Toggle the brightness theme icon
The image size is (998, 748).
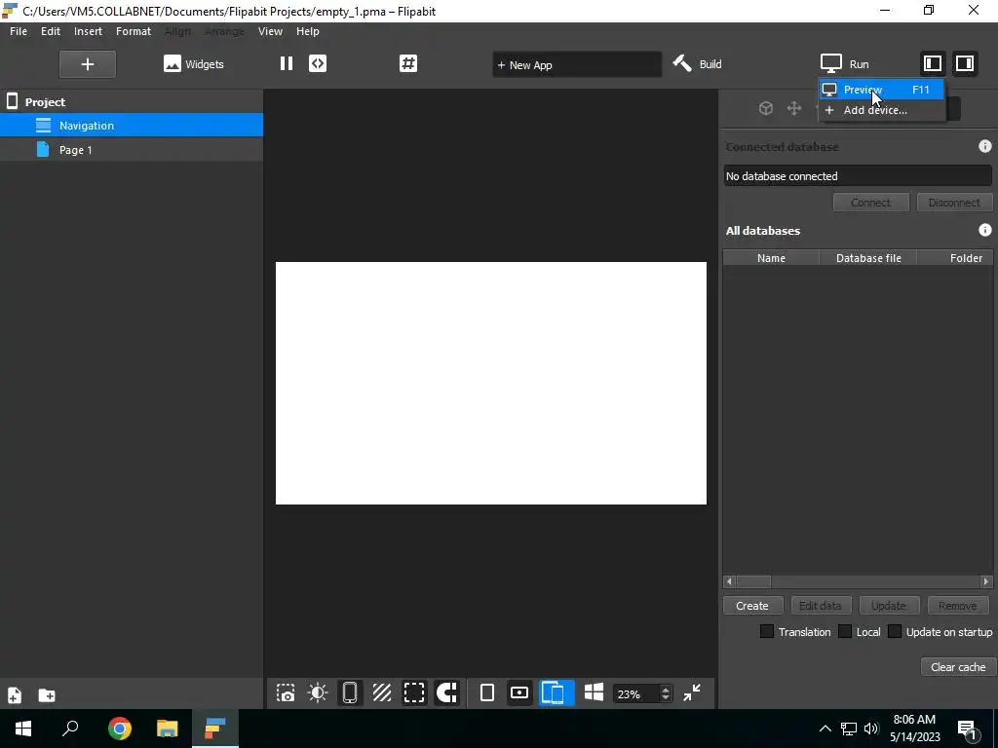[x=318, y=692]
